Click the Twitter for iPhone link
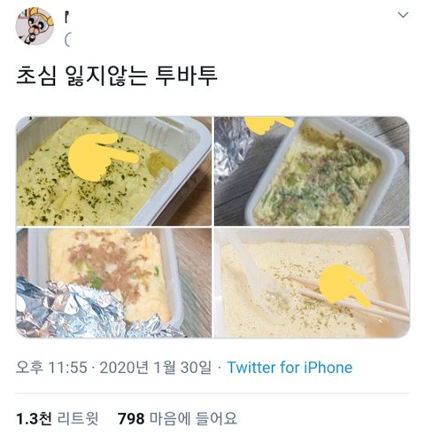 290,368
